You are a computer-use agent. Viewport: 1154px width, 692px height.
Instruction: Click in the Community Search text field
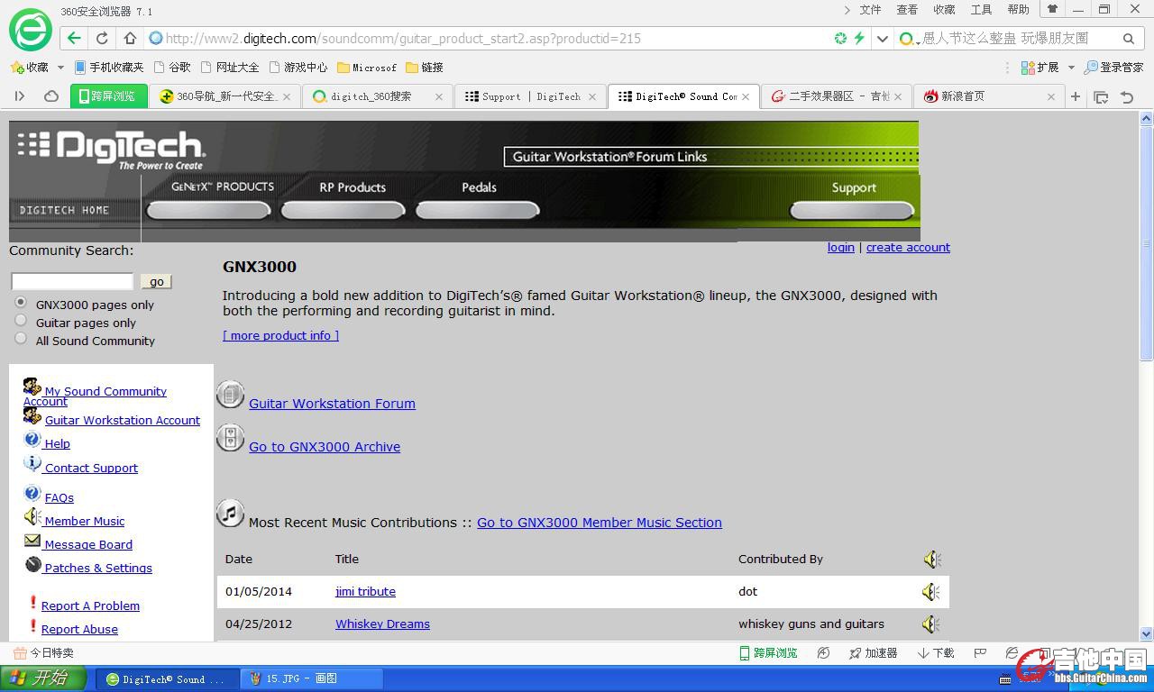(72, 282)
